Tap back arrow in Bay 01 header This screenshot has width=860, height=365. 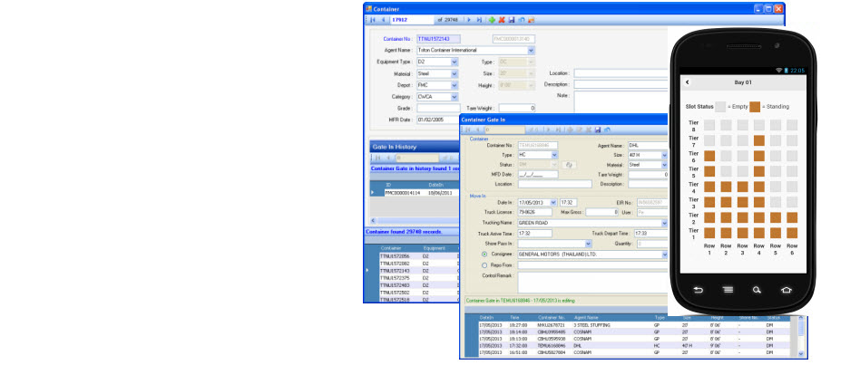coord(688,82)
